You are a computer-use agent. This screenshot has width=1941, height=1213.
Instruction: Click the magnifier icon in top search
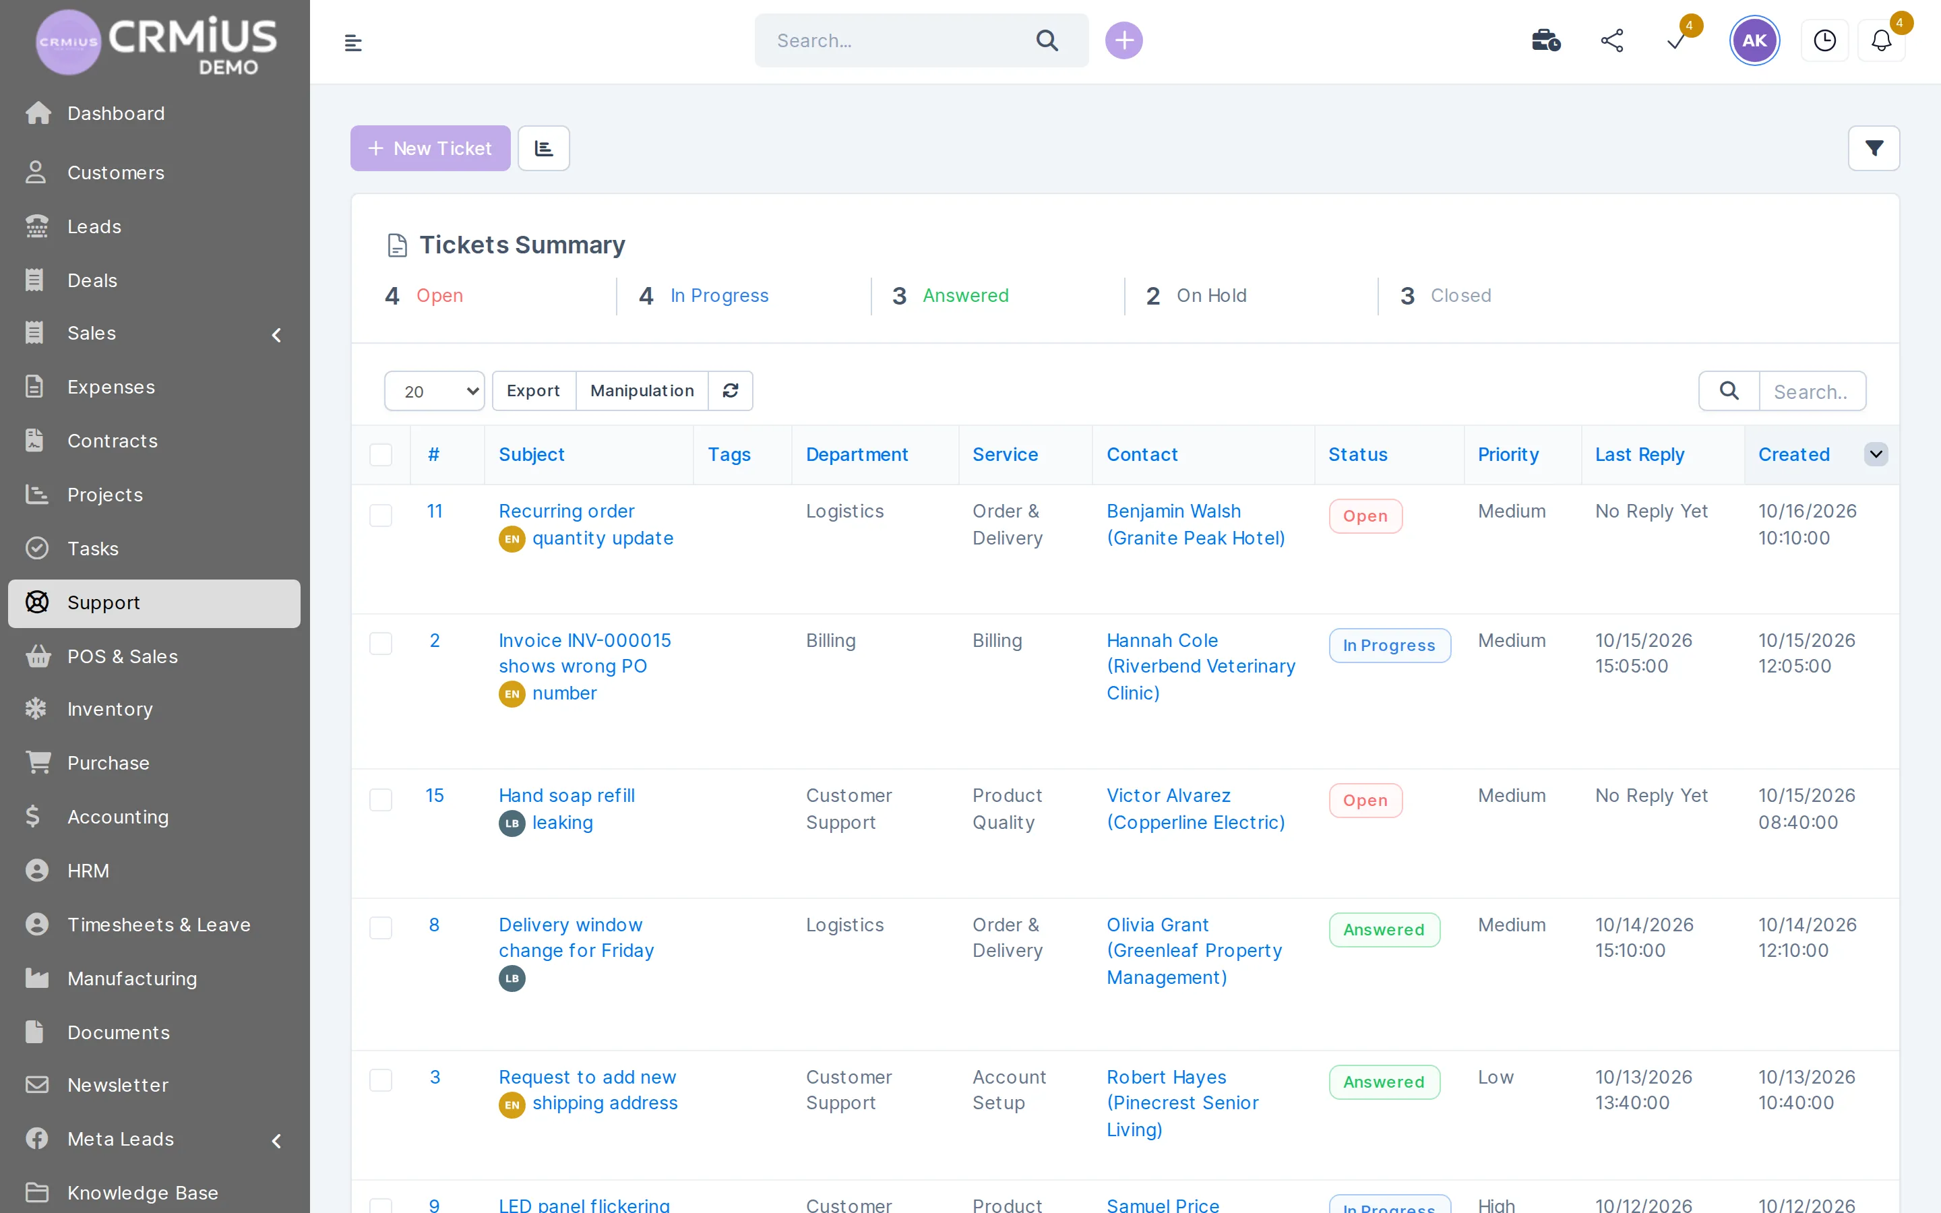[x=1047, y=40]
